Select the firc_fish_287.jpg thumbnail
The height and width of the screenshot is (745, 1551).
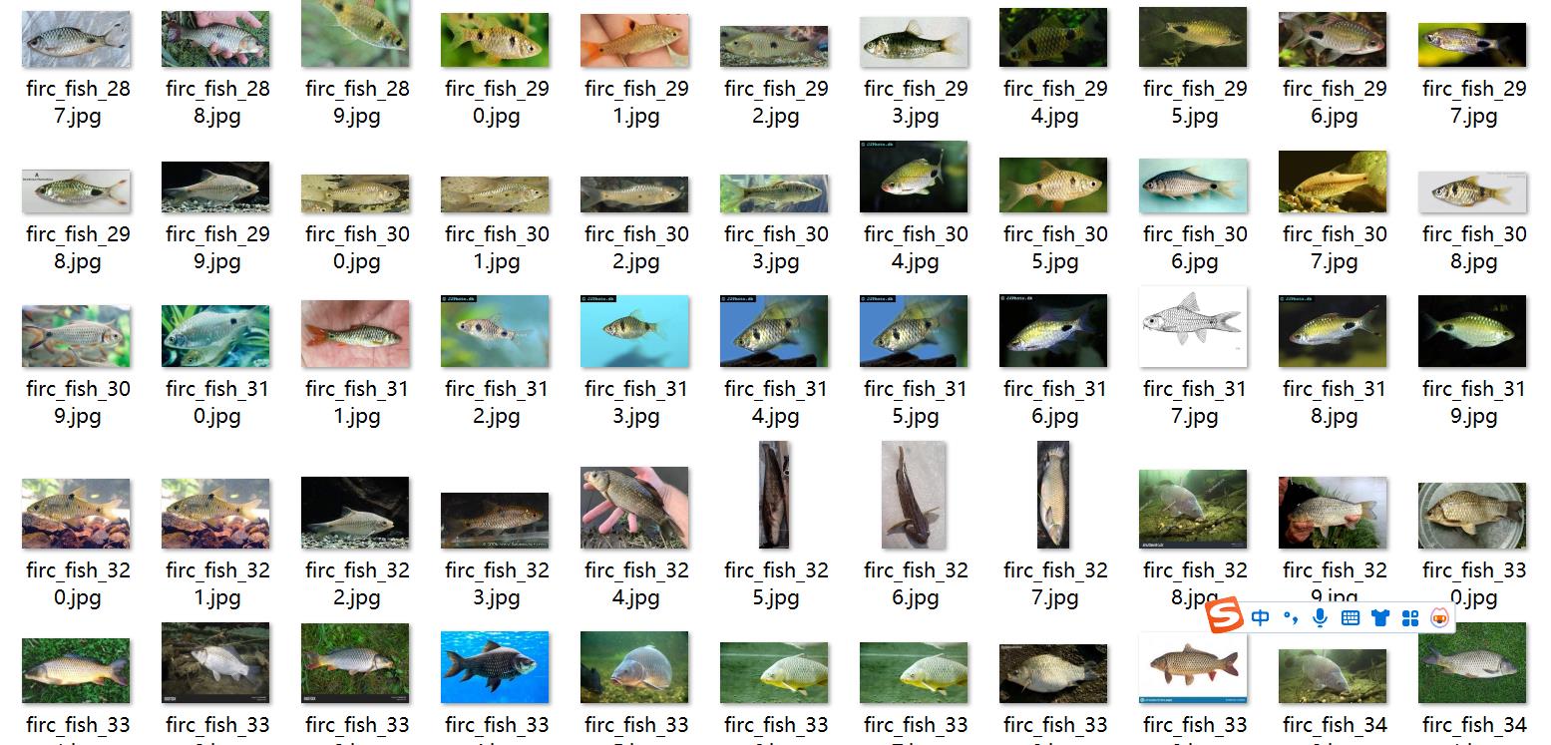click(x=76, y=40)
